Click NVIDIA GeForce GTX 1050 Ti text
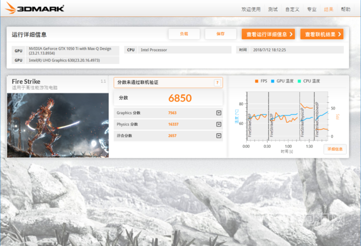This screenshot has height=246, width=361. point(70,51)
